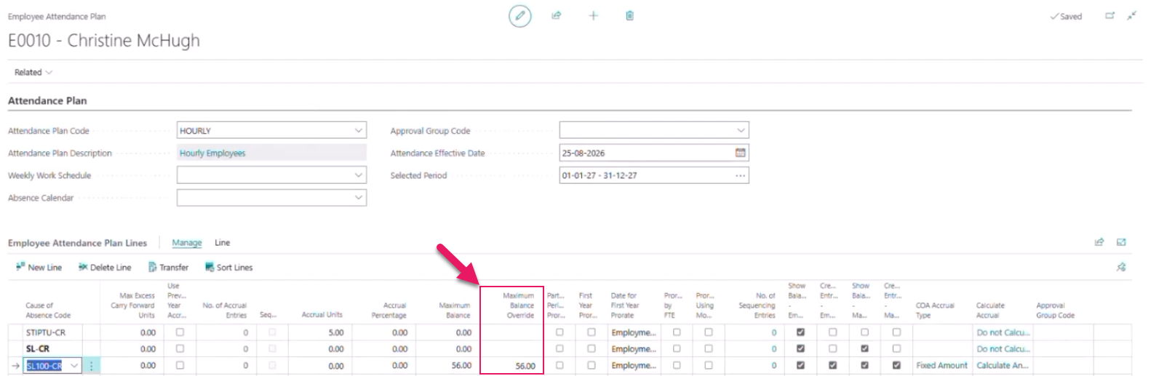The height and width of the screenshot is (376, 1151).
Task: Click the Saved status indicator
Action: click(1066, 16)
